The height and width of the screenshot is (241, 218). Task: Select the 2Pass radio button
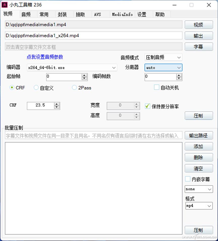[74, 87]
